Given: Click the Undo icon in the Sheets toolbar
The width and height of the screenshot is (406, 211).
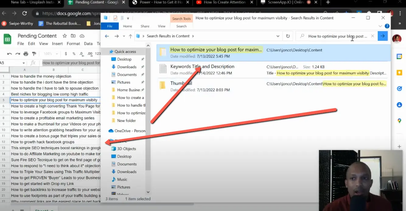Looking at the screenshot, I should [10, 54].
